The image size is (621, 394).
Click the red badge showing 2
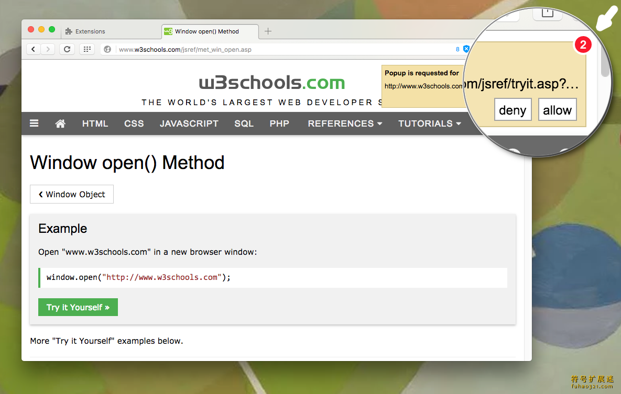583,44
